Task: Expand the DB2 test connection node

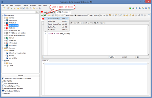Action: pyautogui.click(x=5, y=38)
